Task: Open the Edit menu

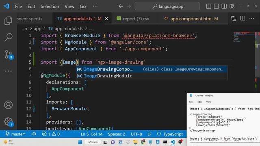Action: [31, 6]
